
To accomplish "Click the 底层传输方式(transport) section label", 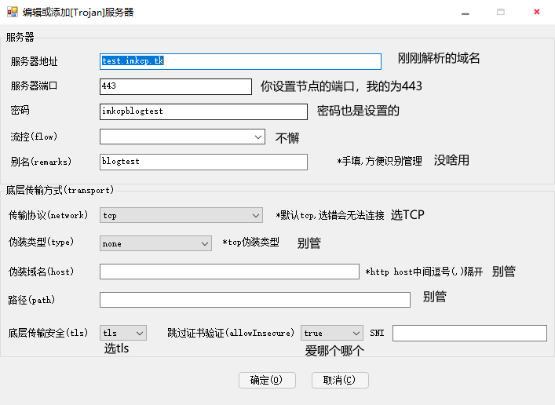I will click(60, 190).
